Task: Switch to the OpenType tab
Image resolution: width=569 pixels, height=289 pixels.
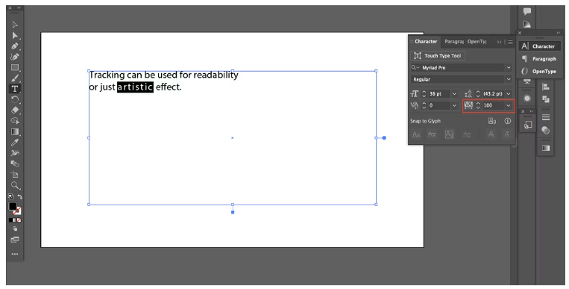Action: coord(477,41)
